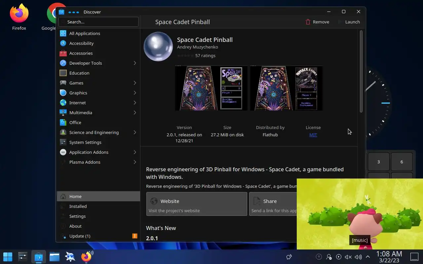Image resolution: width=423 pixels, height=264 pixels.
Task: Open Discover Settings page
Action: [98, 216]
